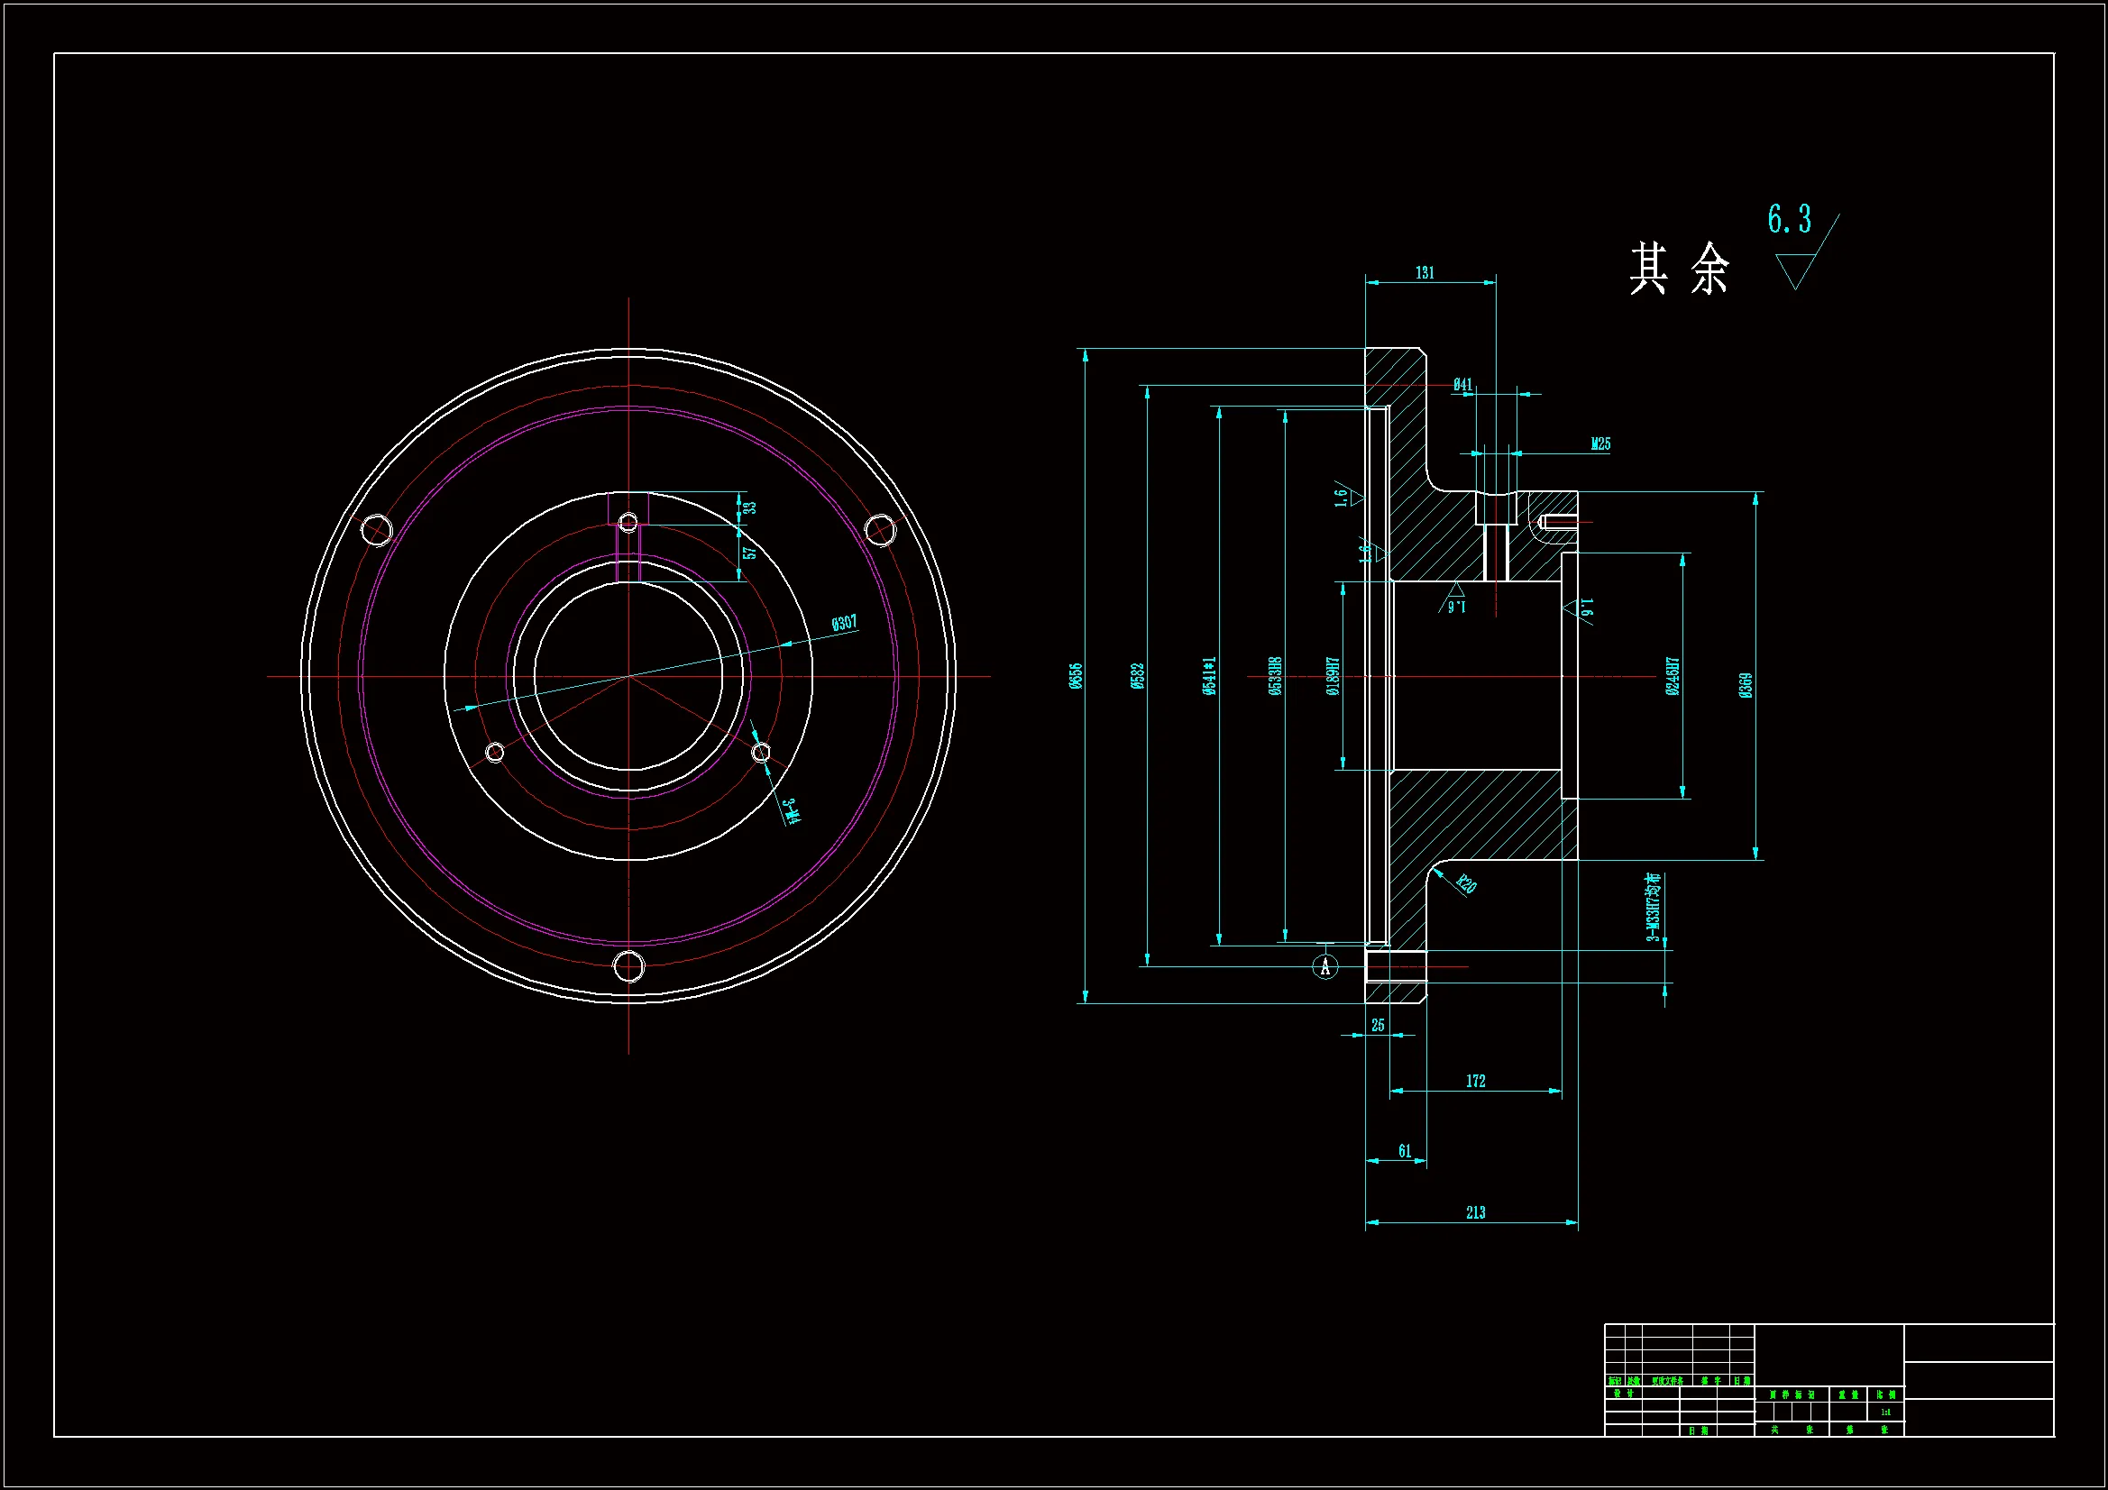Image resolution: width=2108 pixels, height=1490 pixels.
Task: Click the 3-M33H7 thread annotation
Action: (x=1654, y=907)
